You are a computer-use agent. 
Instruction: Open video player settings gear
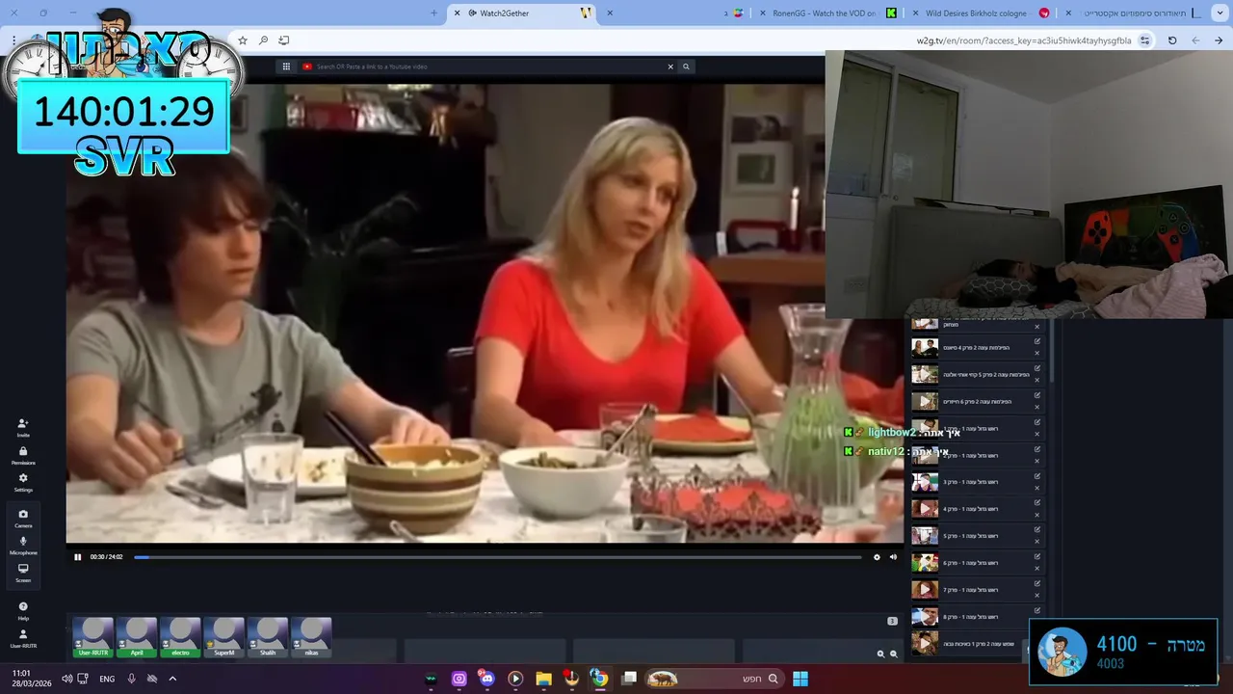[877, 556]
